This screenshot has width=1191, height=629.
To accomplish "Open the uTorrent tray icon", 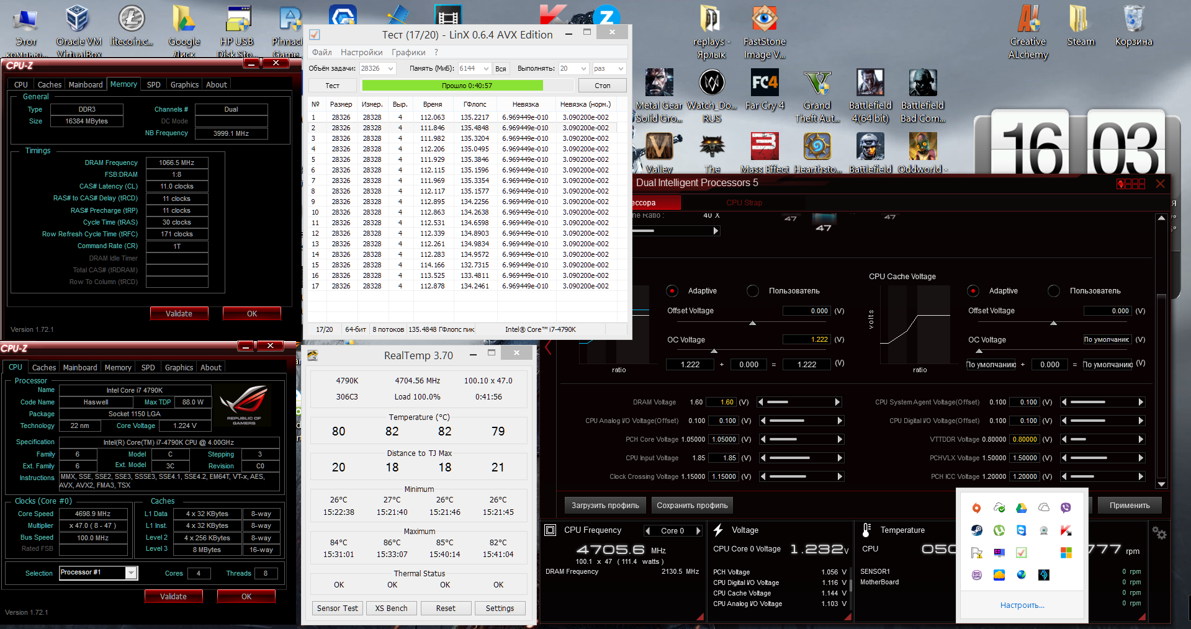I will (x=999, y=530).
